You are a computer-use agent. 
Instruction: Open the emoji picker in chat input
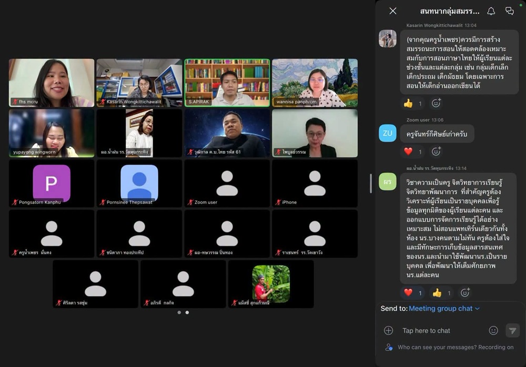point(493,330)
